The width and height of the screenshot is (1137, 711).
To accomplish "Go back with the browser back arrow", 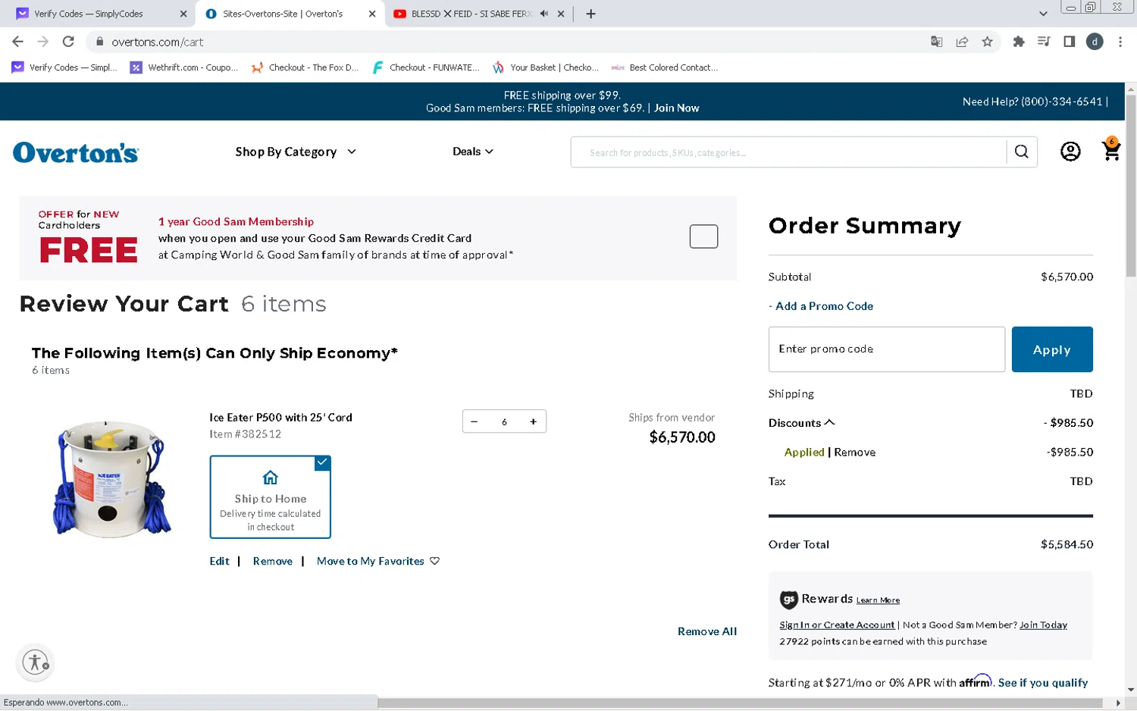I will click(18, 42).
